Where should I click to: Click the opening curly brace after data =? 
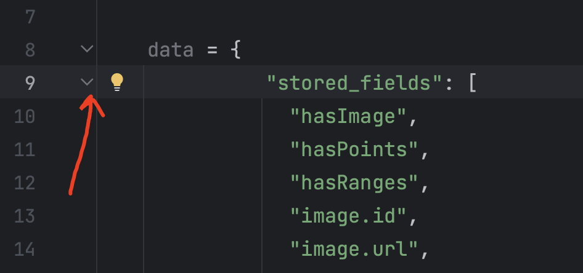click(235, 49)
